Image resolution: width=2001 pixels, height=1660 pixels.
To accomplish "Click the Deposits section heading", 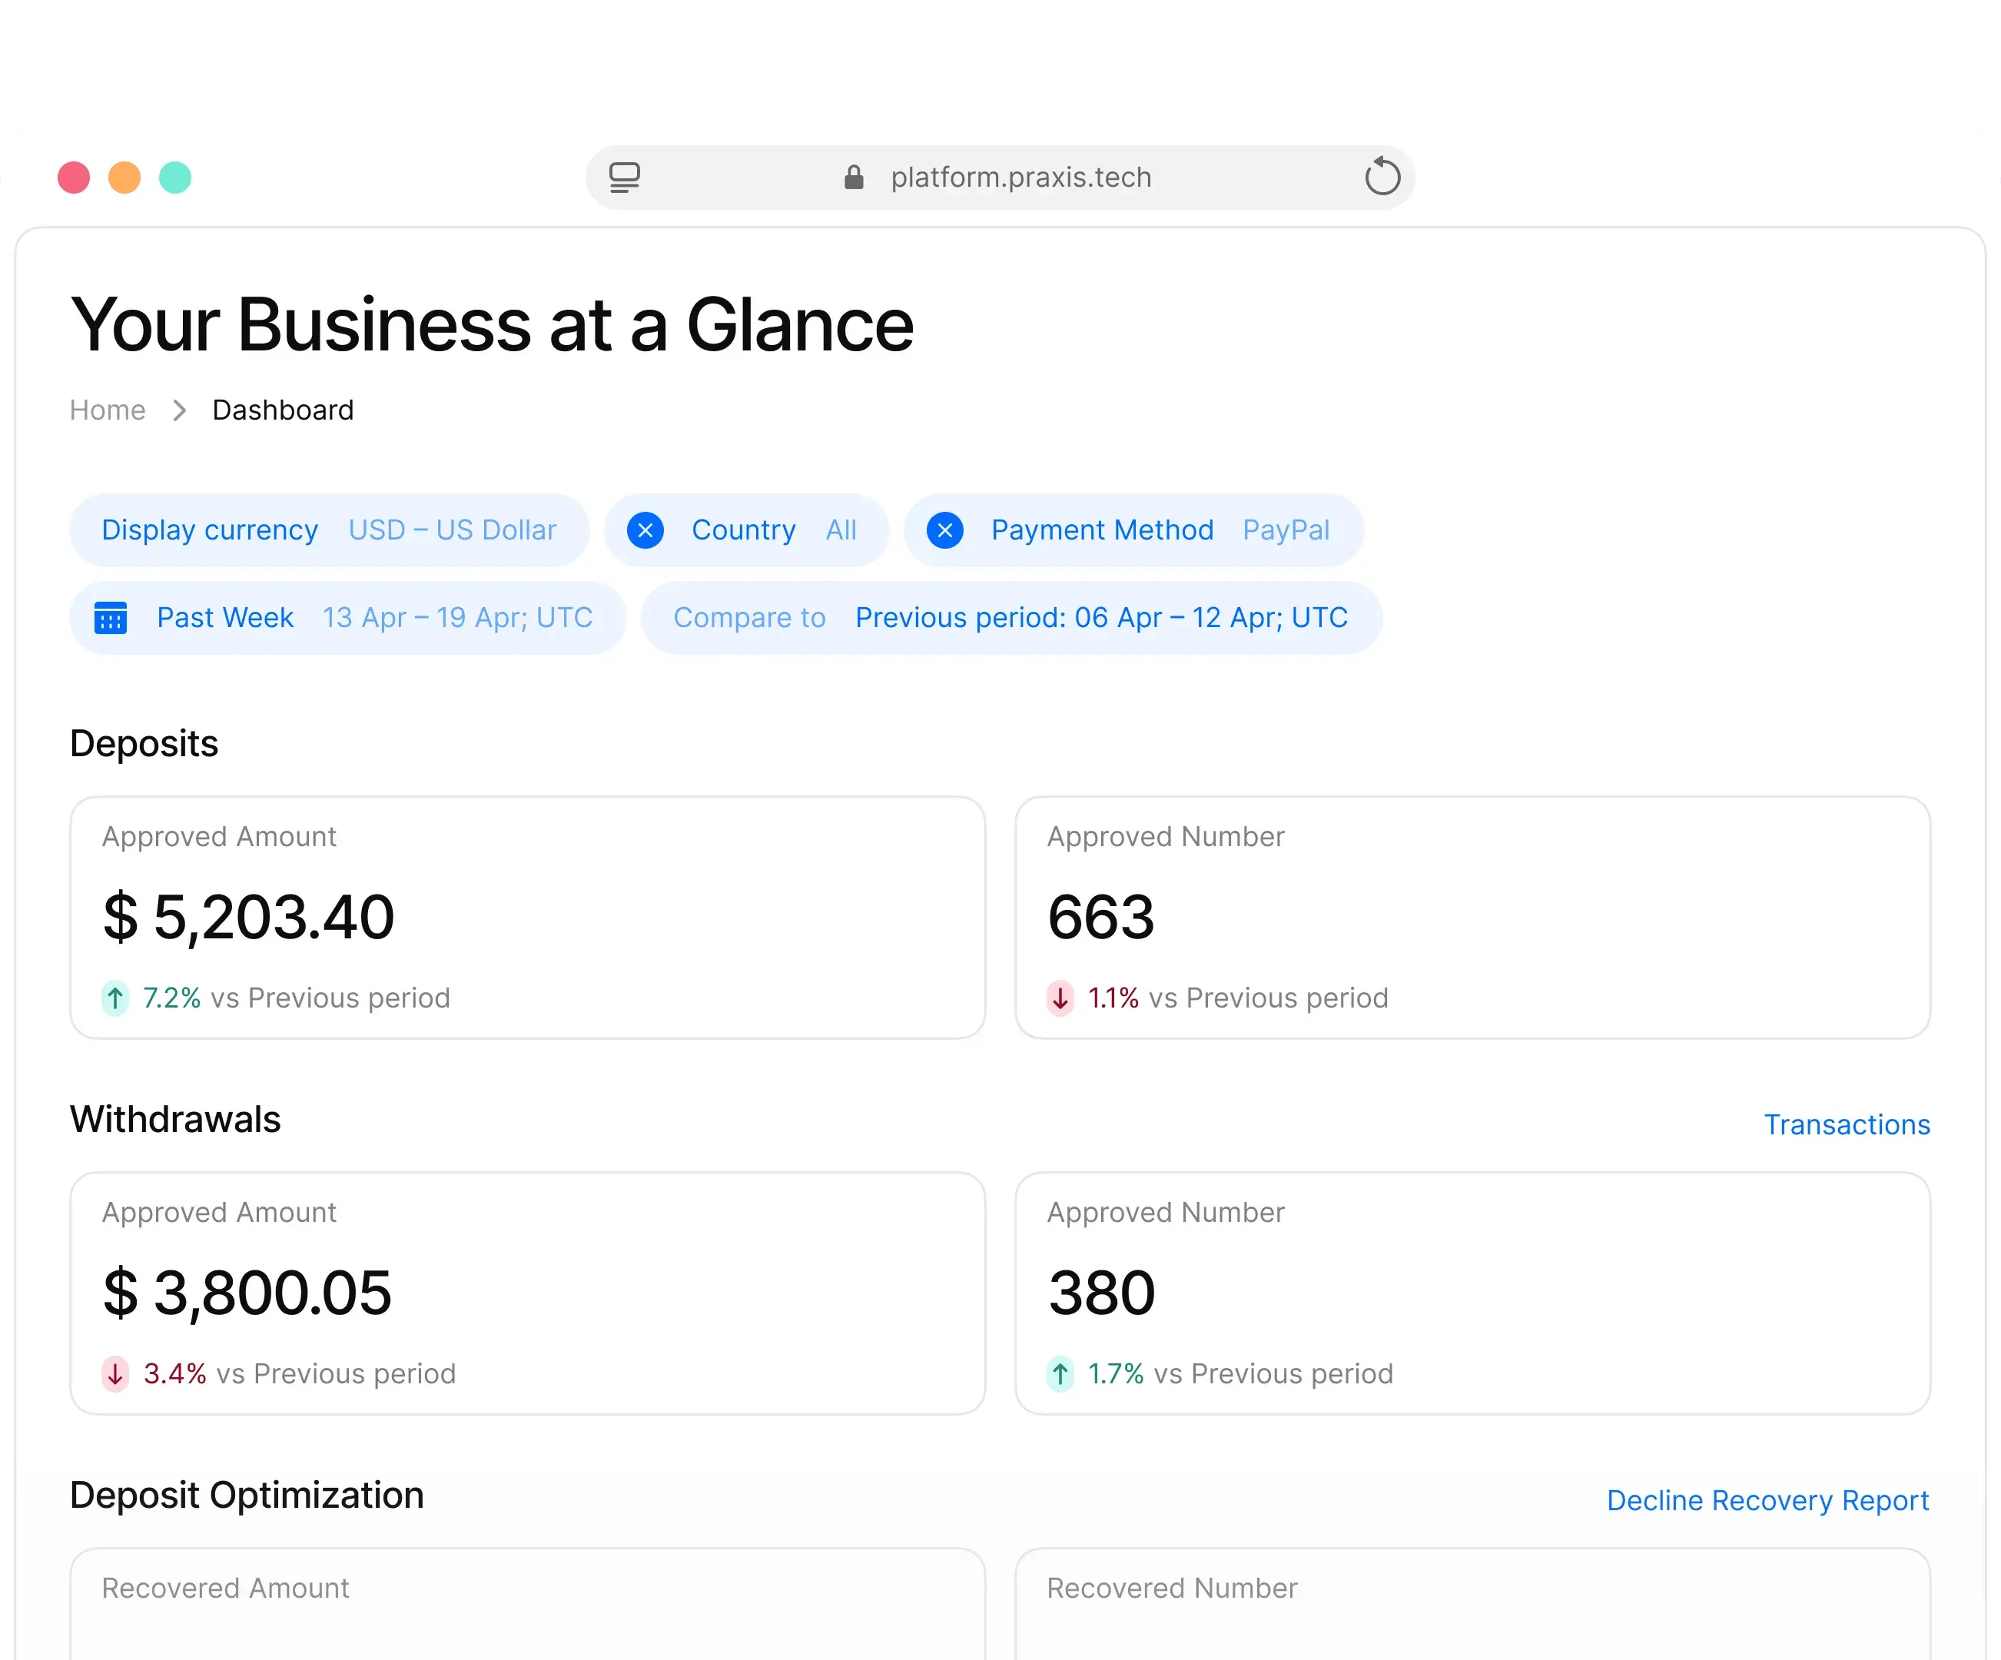I will pos(144,743).
